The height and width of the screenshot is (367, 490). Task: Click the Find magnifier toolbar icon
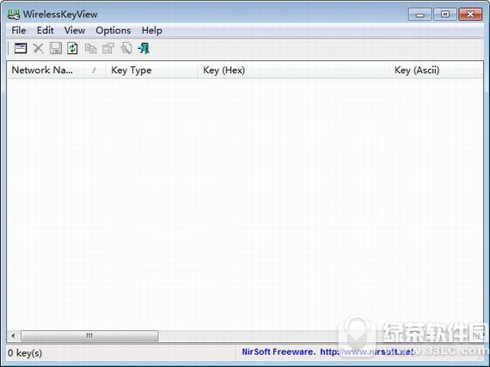(126, 48)
